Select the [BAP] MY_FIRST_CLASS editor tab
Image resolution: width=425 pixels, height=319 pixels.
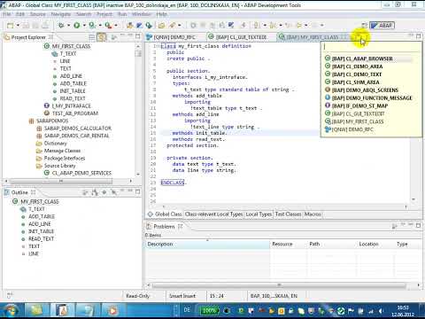pyautogui.click(x=313, y=37)
